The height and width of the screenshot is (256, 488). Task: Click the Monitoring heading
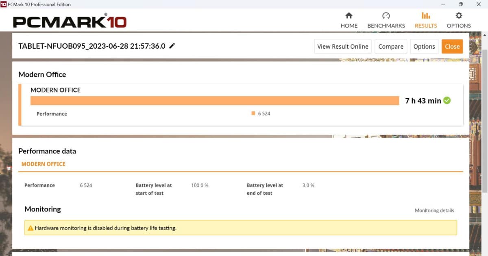click(x=43, y=209)
